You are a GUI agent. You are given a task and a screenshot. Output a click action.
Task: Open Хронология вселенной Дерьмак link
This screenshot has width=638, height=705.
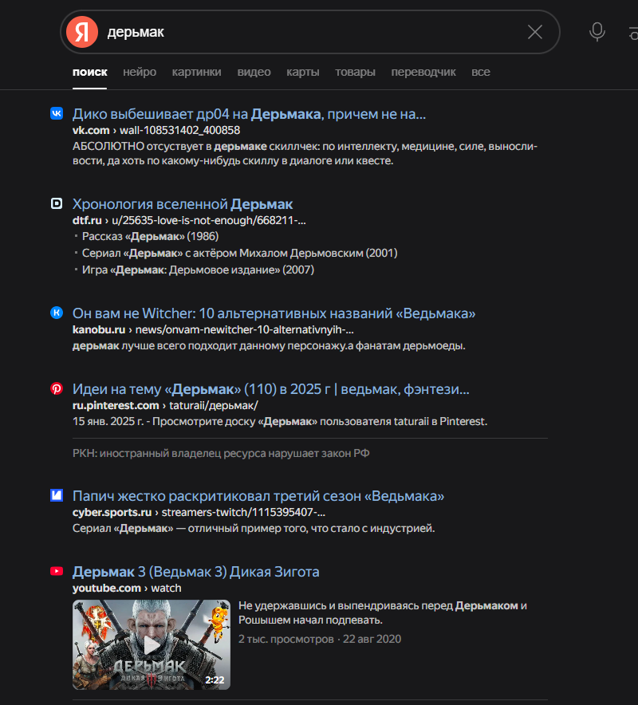[183, 204]
